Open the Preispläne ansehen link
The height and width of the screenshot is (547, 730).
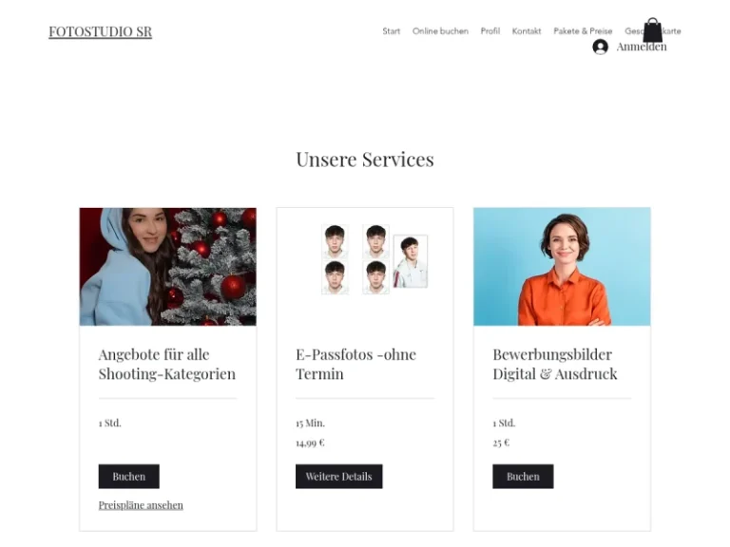141,505
